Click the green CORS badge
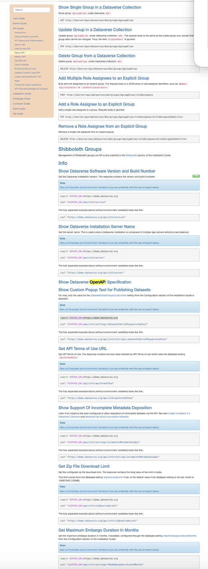Screen dimensions: 208x569 pyautogui.click(x=196, y=176)
